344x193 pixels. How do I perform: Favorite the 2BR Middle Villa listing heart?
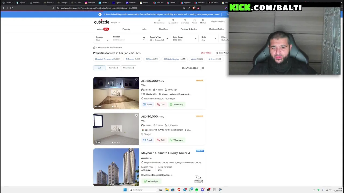pyautogui.click(x=137, y=80)
